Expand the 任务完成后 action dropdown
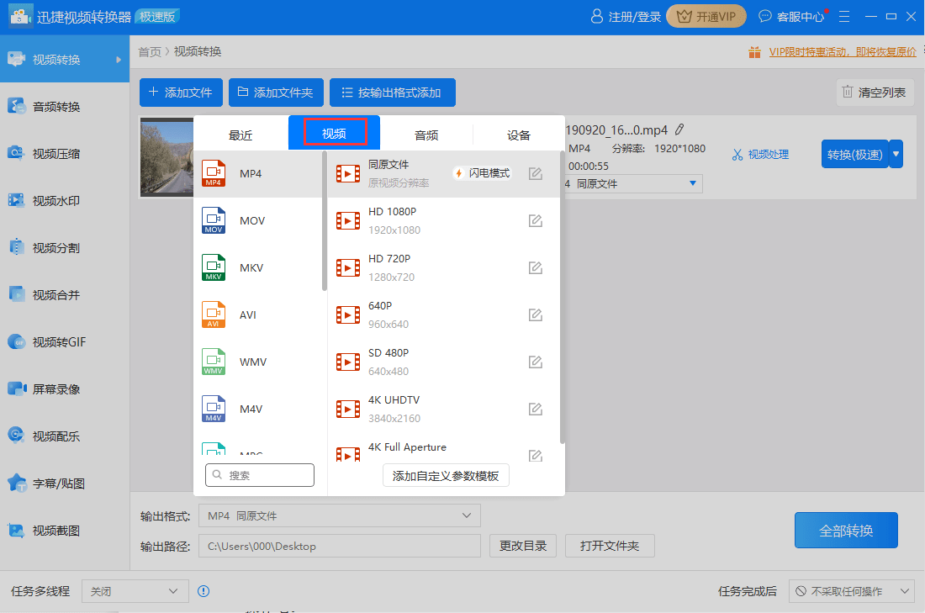 tap(851, 591)
